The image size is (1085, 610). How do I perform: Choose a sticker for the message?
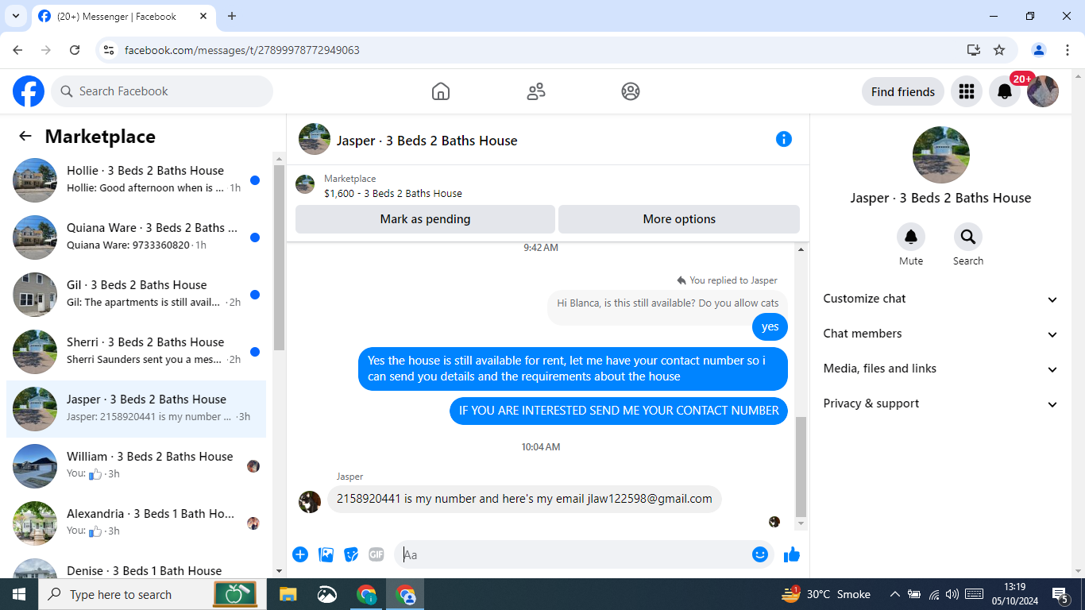click(x=351, y=554)
